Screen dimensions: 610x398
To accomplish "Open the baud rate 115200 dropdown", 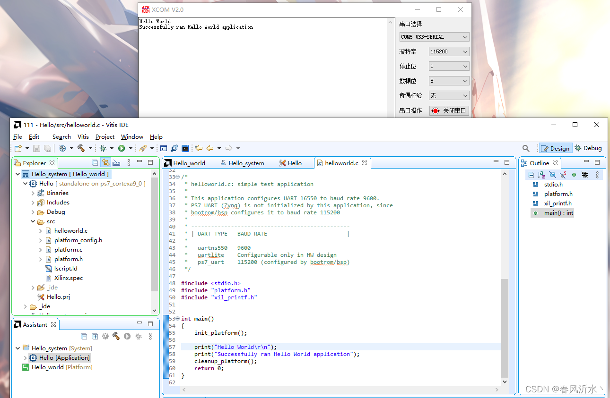I will coord(448,51).
